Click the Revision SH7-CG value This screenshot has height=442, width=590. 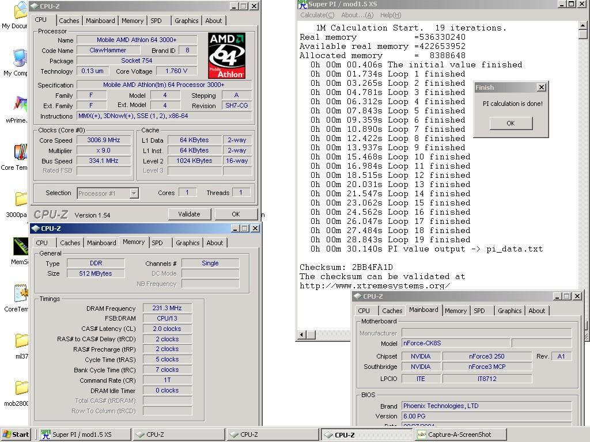[237, 105]
